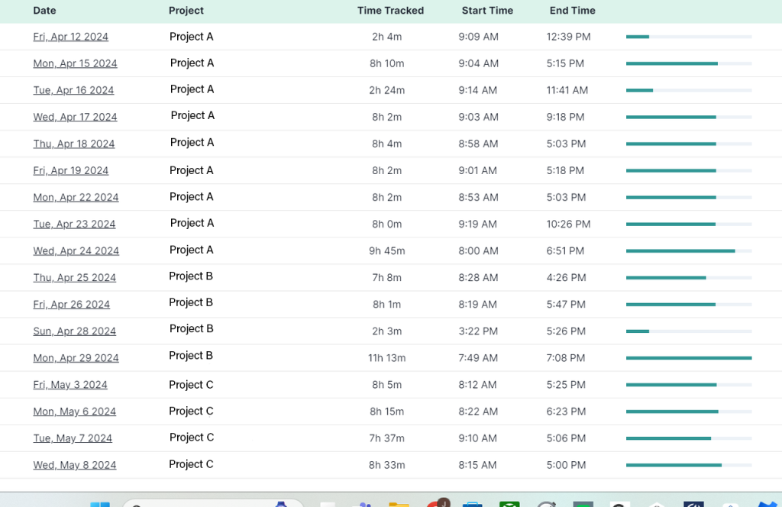Viewport: 782px width, 507px height.
Task: Open Microsoft Teams icon in taskbar
Action: pyautogui.click(x=364, y=504)
